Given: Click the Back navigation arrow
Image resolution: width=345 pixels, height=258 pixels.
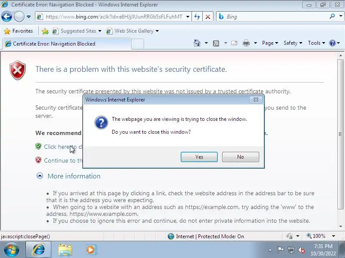Looking at the screenshot, I should pyautogui.click(x=6, y=16).
